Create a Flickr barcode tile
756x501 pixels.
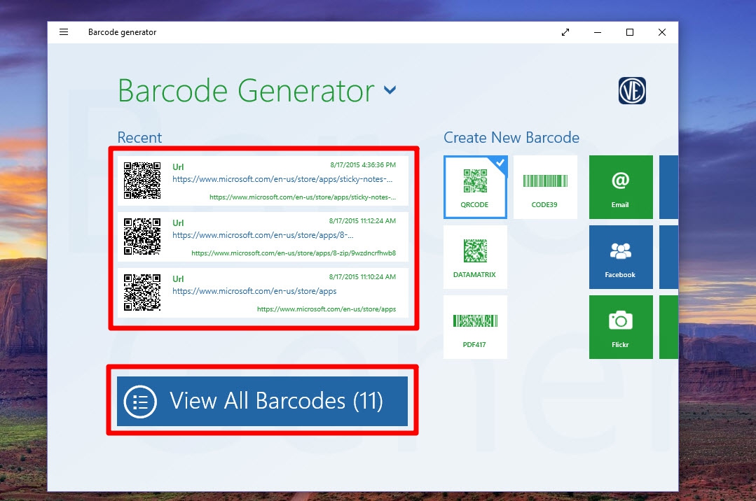click(621, 327)
